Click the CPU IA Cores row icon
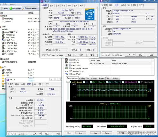158x137 pixels. [x=3, y=38]
